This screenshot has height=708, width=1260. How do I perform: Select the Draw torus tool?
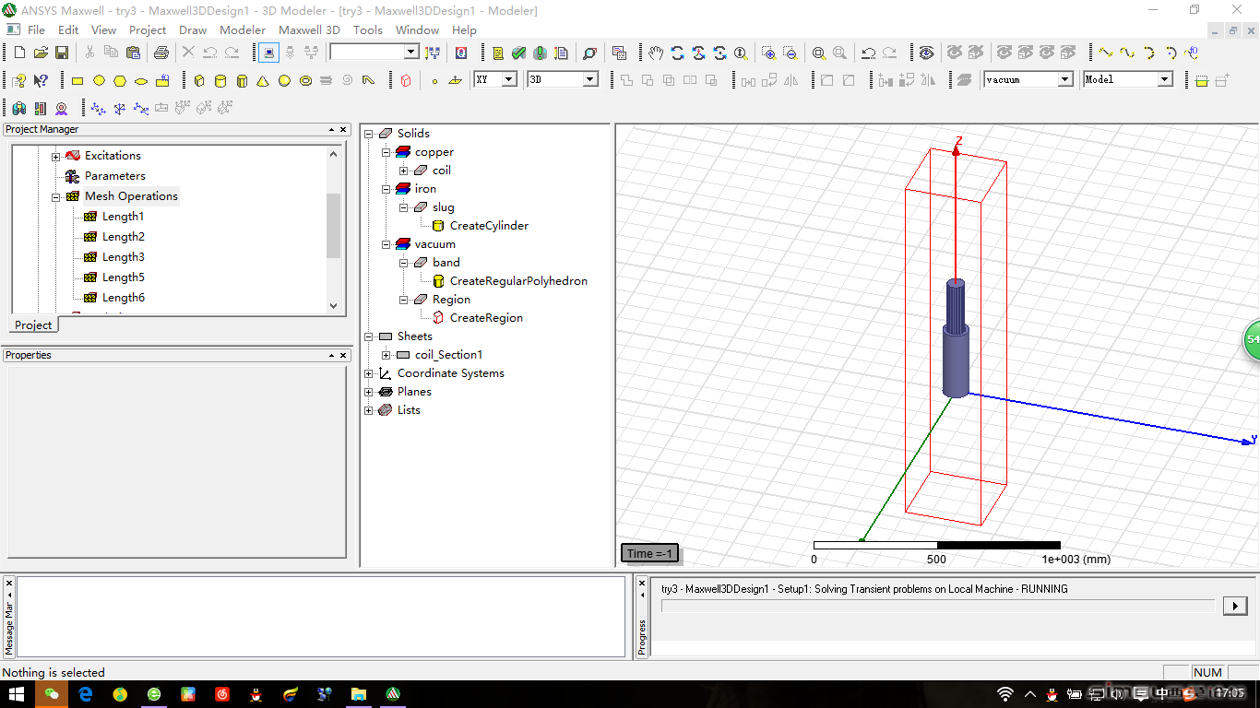coord(305,81)
